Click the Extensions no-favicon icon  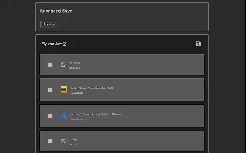coord(63,65)
